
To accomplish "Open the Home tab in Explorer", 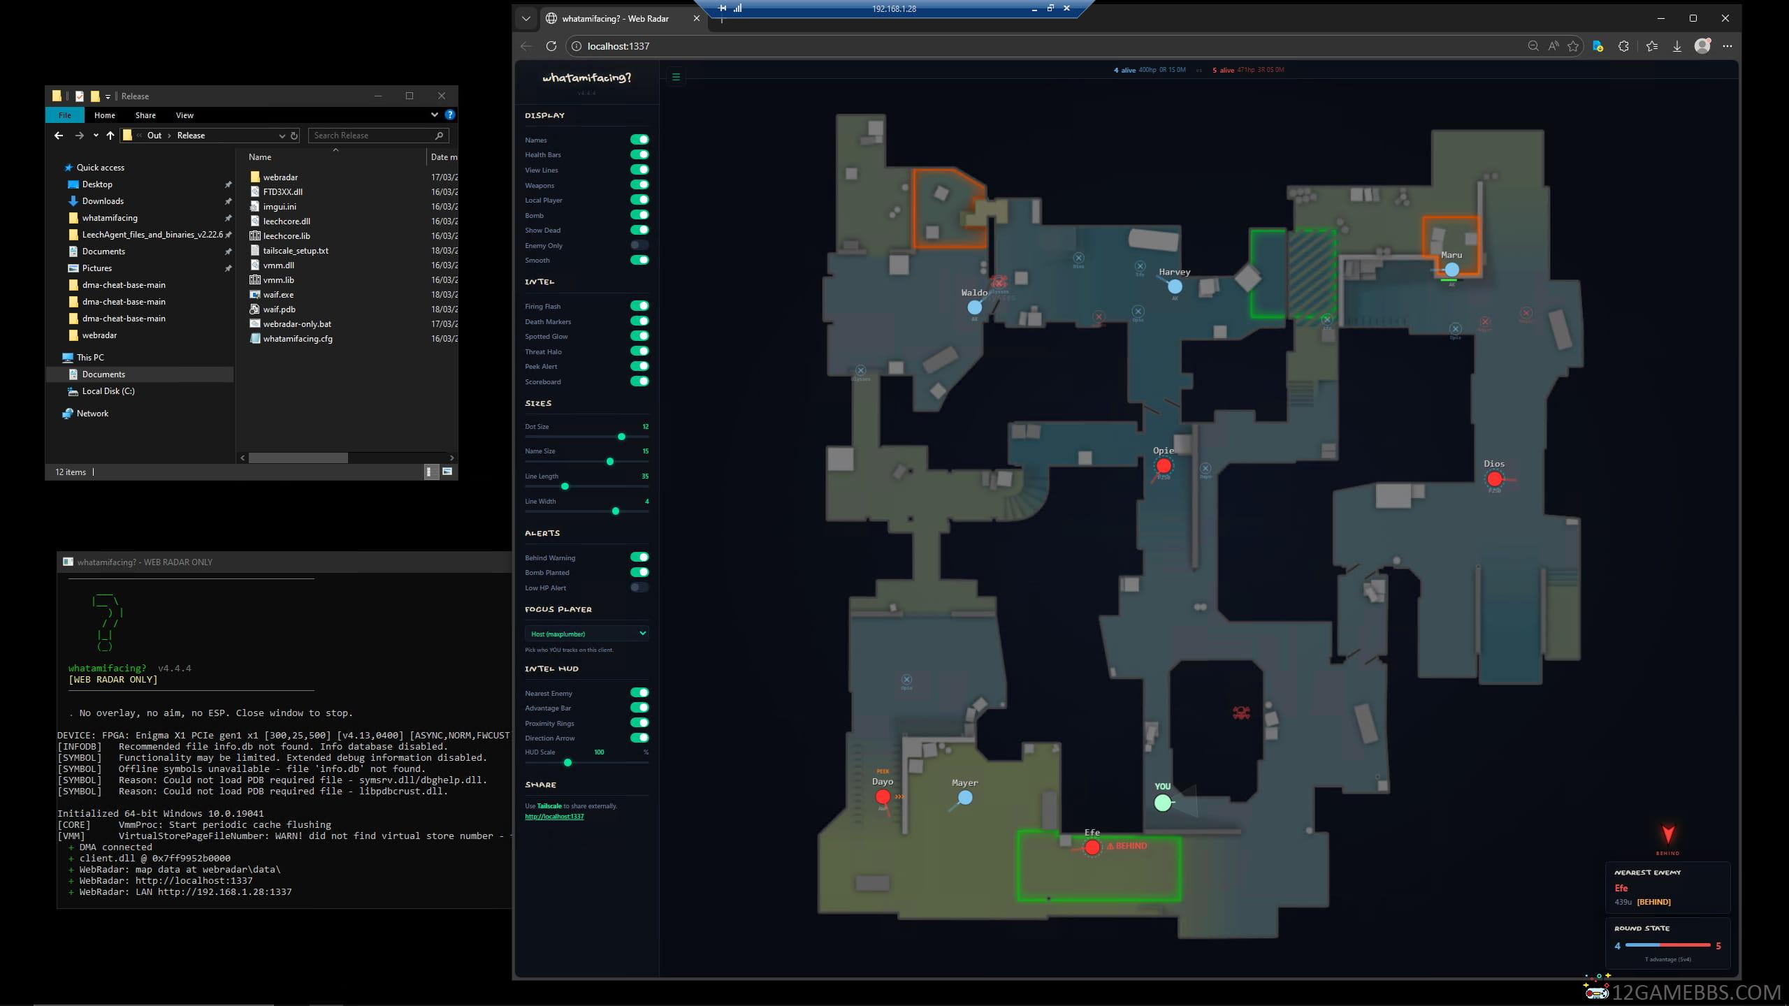I will 105,115.
